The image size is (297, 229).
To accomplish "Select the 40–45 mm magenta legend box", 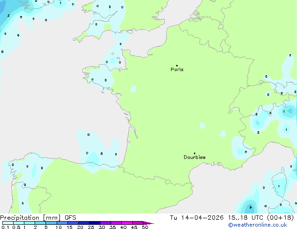I will 127,223.
